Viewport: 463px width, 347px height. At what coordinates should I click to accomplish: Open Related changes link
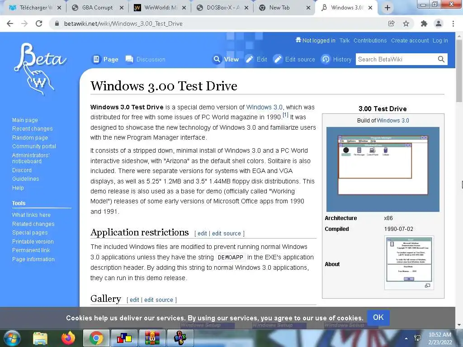[x=33, y=224]
